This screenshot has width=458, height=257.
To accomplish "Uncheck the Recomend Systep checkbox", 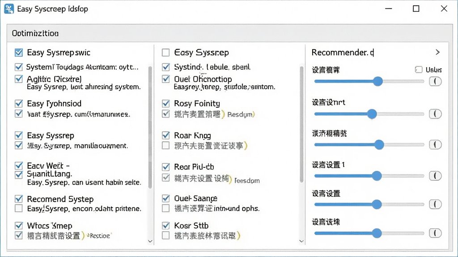I will coord(19,199).
